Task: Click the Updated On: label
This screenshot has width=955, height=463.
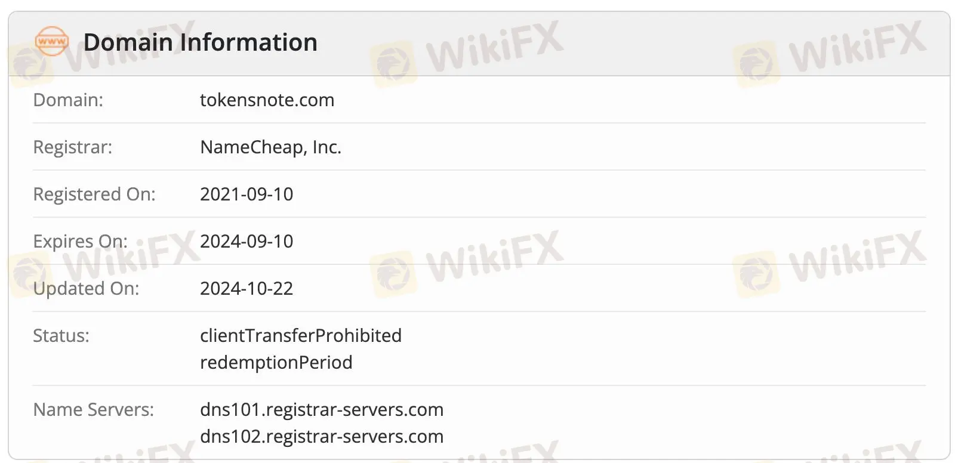Action: [86, 288]
